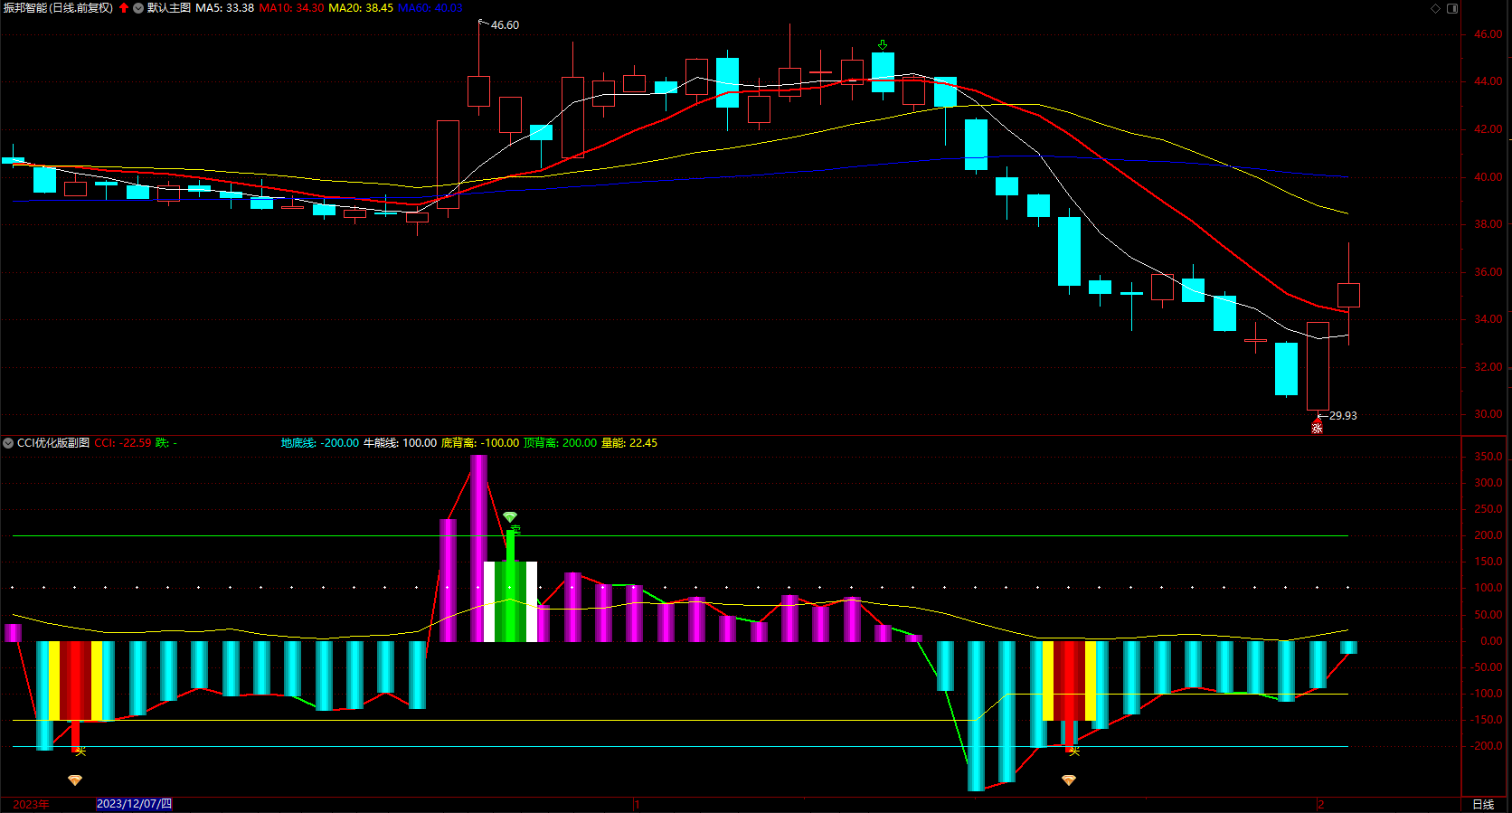Click the green down-arrow signal above candles
Viewport: 1512px width, 813px height.
(x=883, y=44)
